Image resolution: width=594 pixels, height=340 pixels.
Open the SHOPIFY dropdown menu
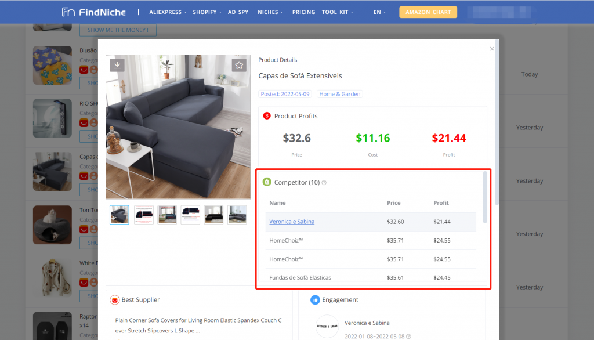pos(207,12)
